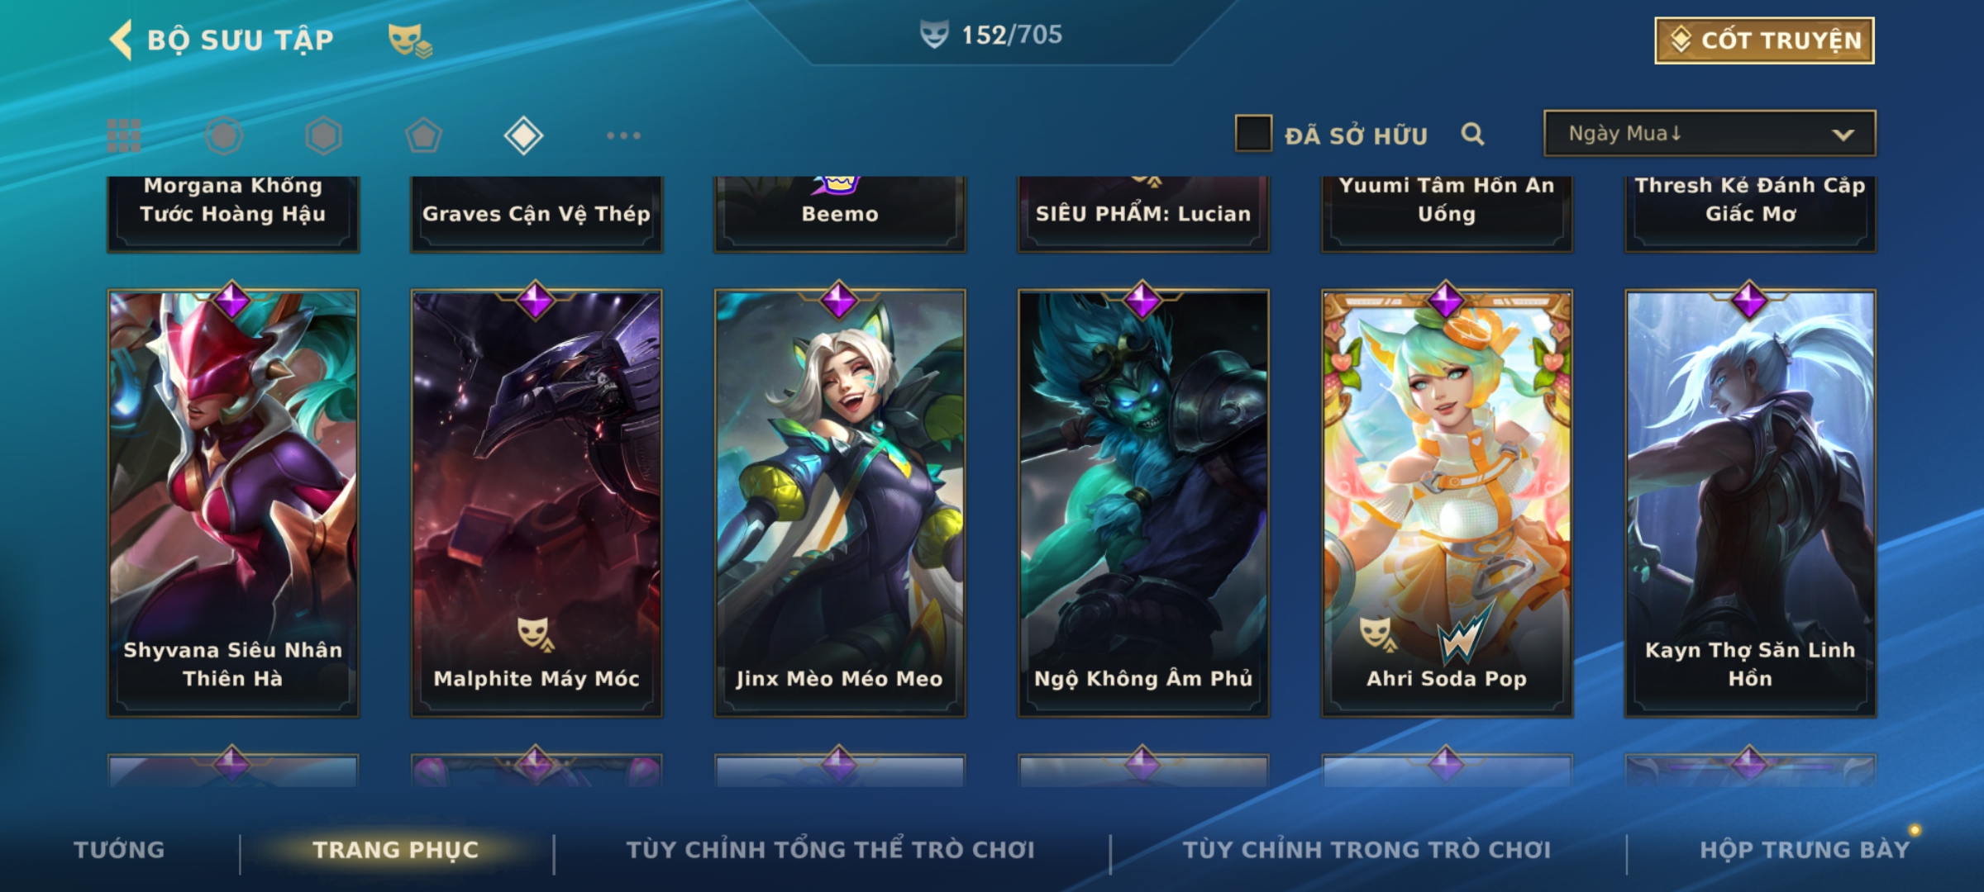Open the Jinx Mèo Méo Meo skin card

pyautogui.click(x=840, y=503)
